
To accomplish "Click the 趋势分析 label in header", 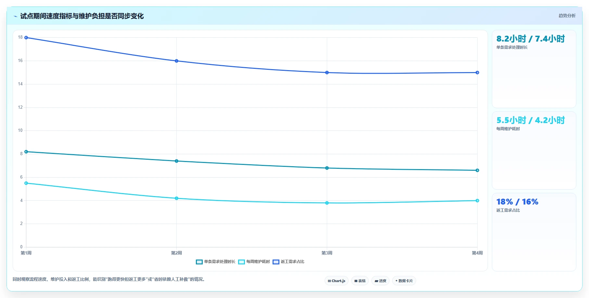I will [567, 16].
